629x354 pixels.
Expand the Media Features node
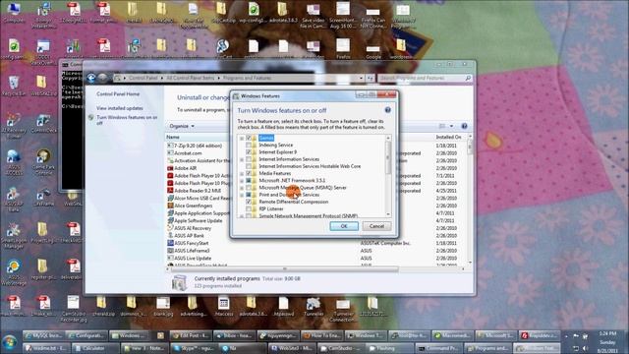242,173
